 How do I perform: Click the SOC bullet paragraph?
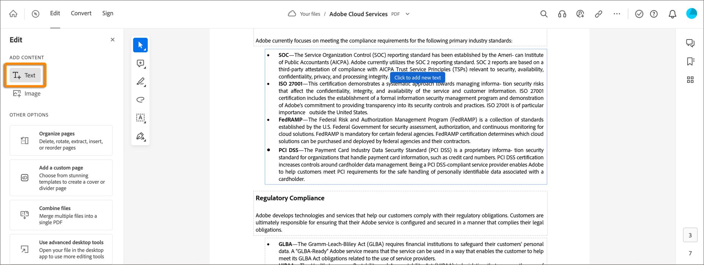point(411,66)
